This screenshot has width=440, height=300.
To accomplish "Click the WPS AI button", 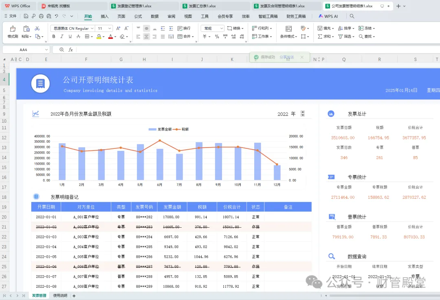I will pyautogui.click(x=328, y=16).
